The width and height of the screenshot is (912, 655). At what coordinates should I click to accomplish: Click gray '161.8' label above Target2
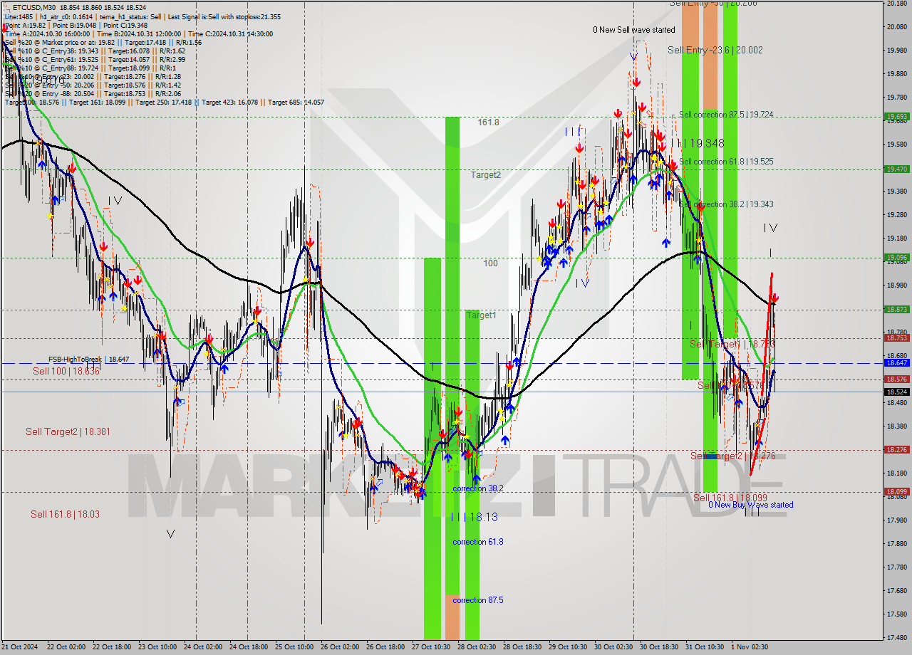(x=488, y=122)
